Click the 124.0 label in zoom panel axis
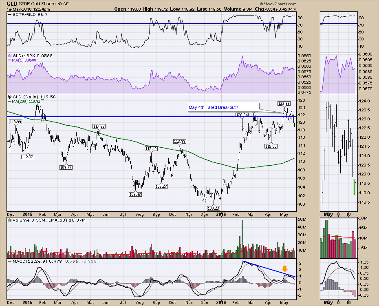Image resolution: width=379 pixels, height=306 pixels. coord(365,101)
